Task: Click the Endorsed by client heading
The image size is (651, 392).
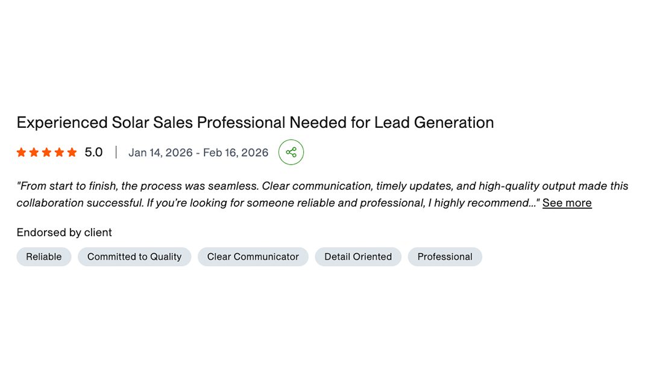Action: (x=64, y=233)
